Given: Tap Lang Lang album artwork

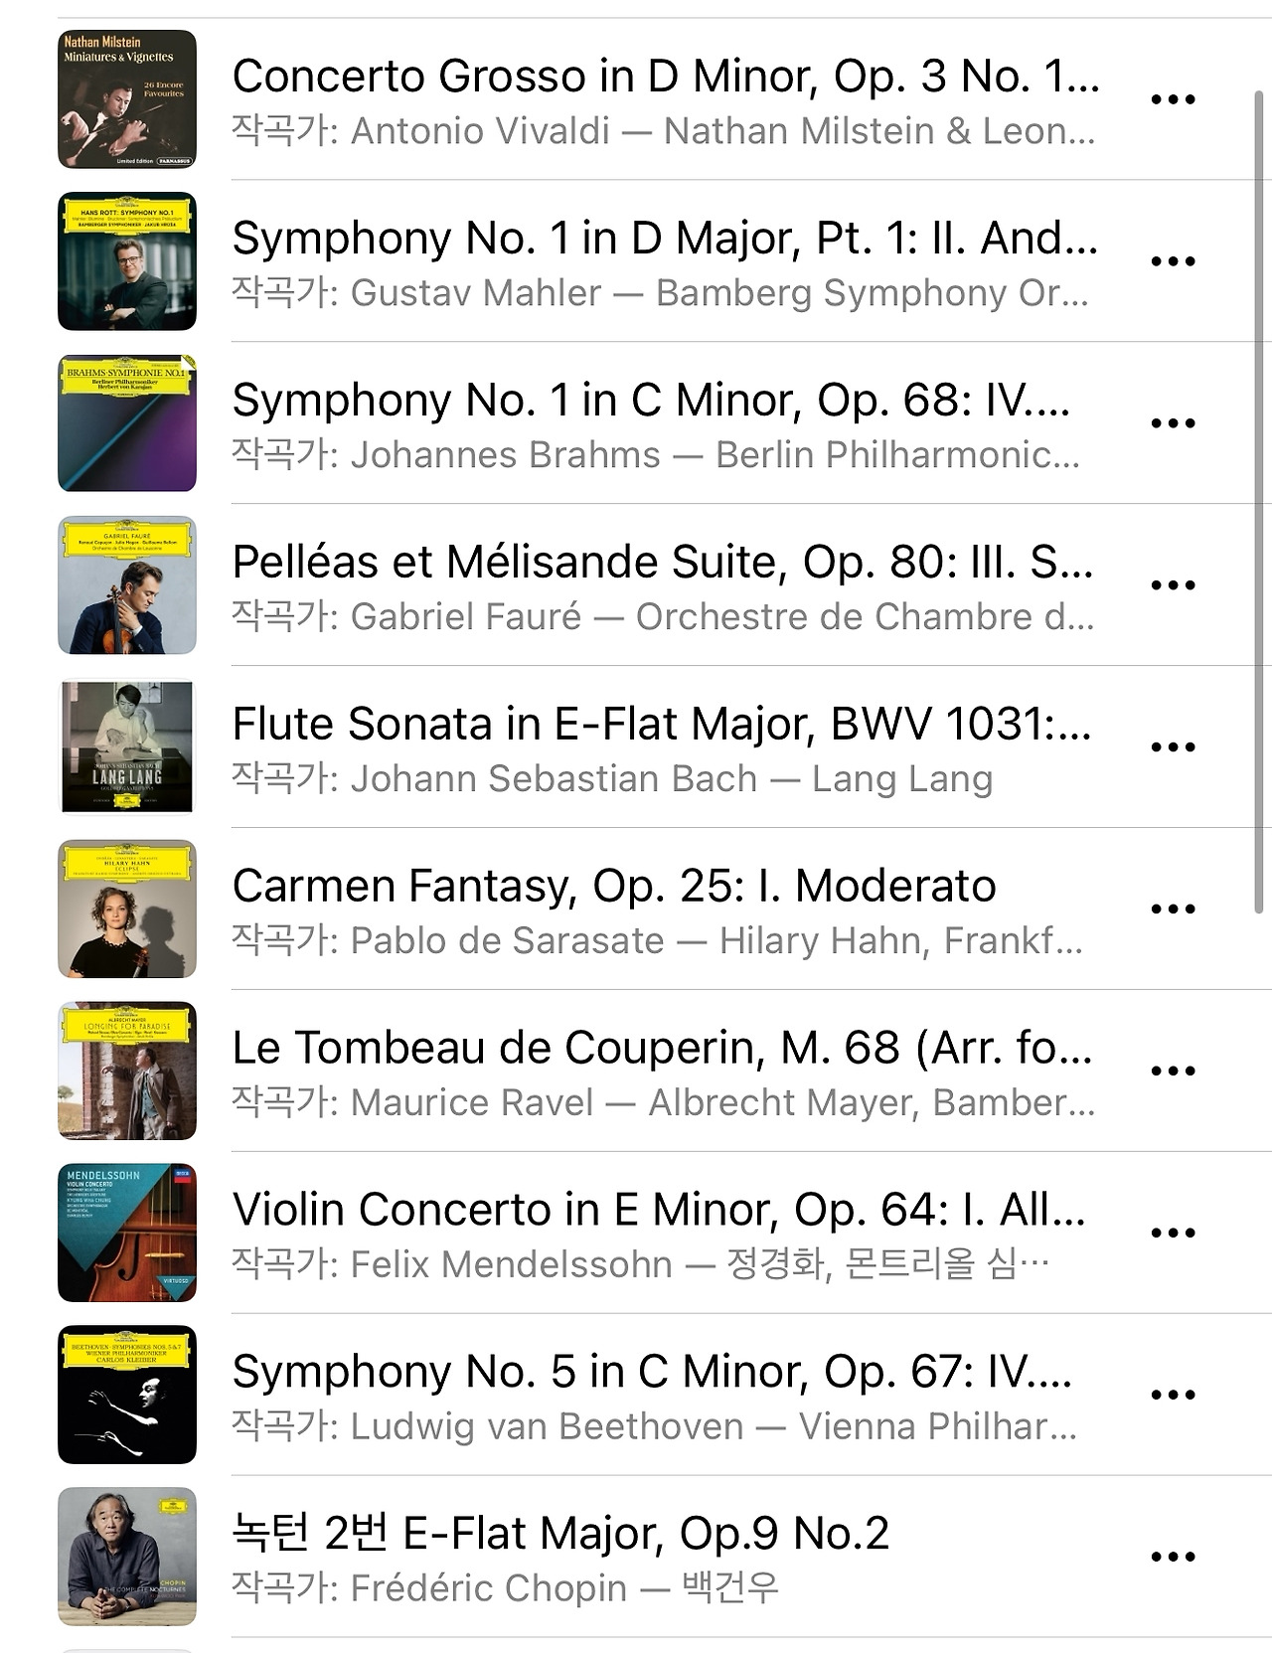Looking at the screenshot, I should coord(127,747).
